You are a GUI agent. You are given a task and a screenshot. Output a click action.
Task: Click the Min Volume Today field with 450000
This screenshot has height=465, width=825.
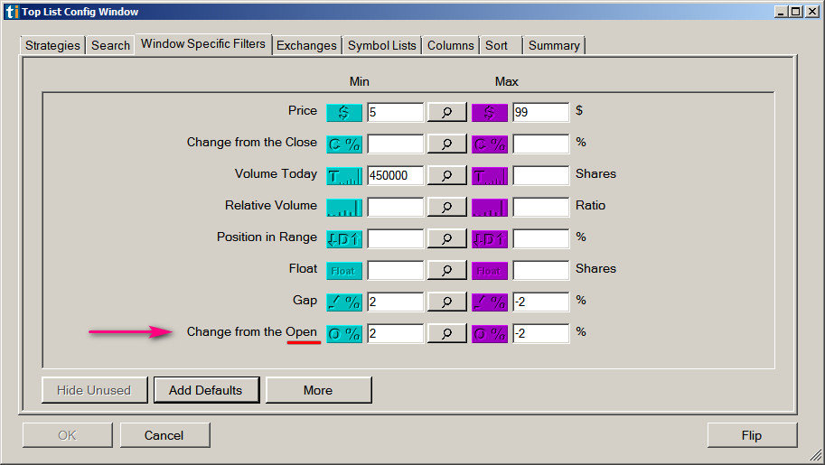tap(395, 175)
